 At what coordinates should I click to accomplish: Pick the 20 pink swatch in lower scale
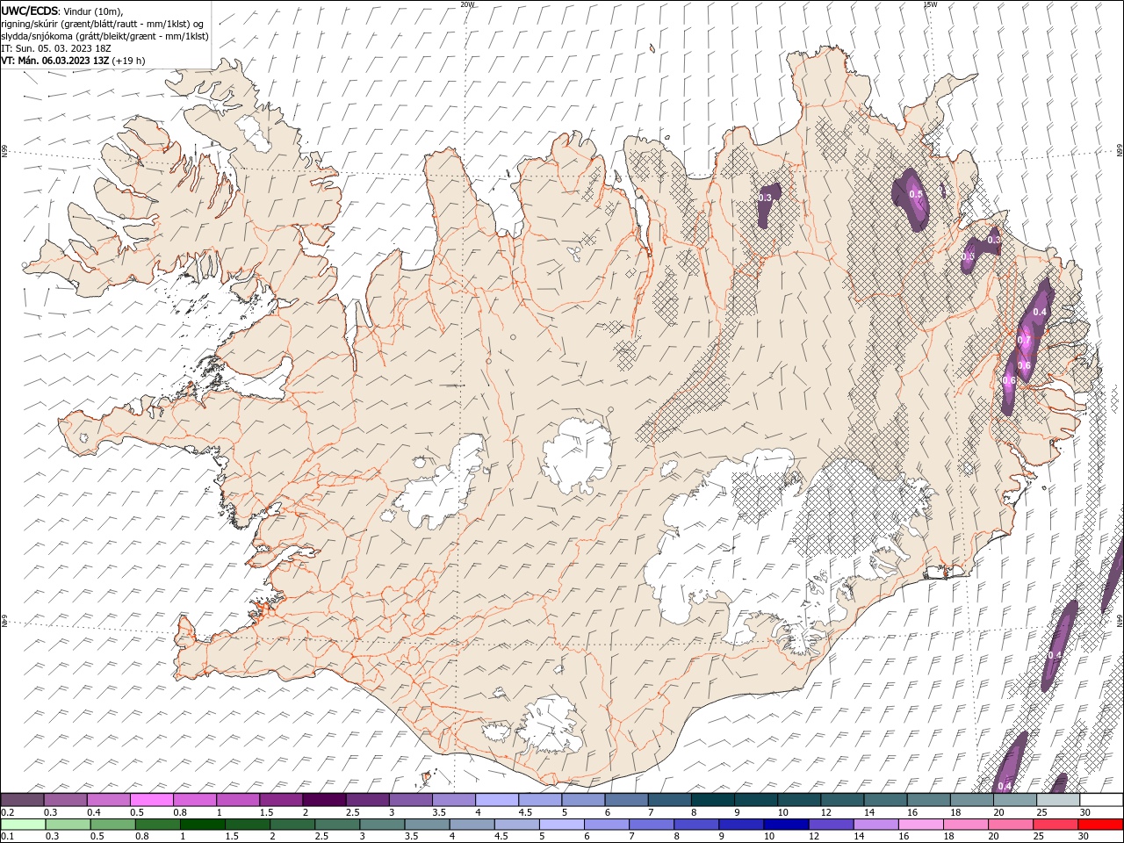tap(1011, 825)
